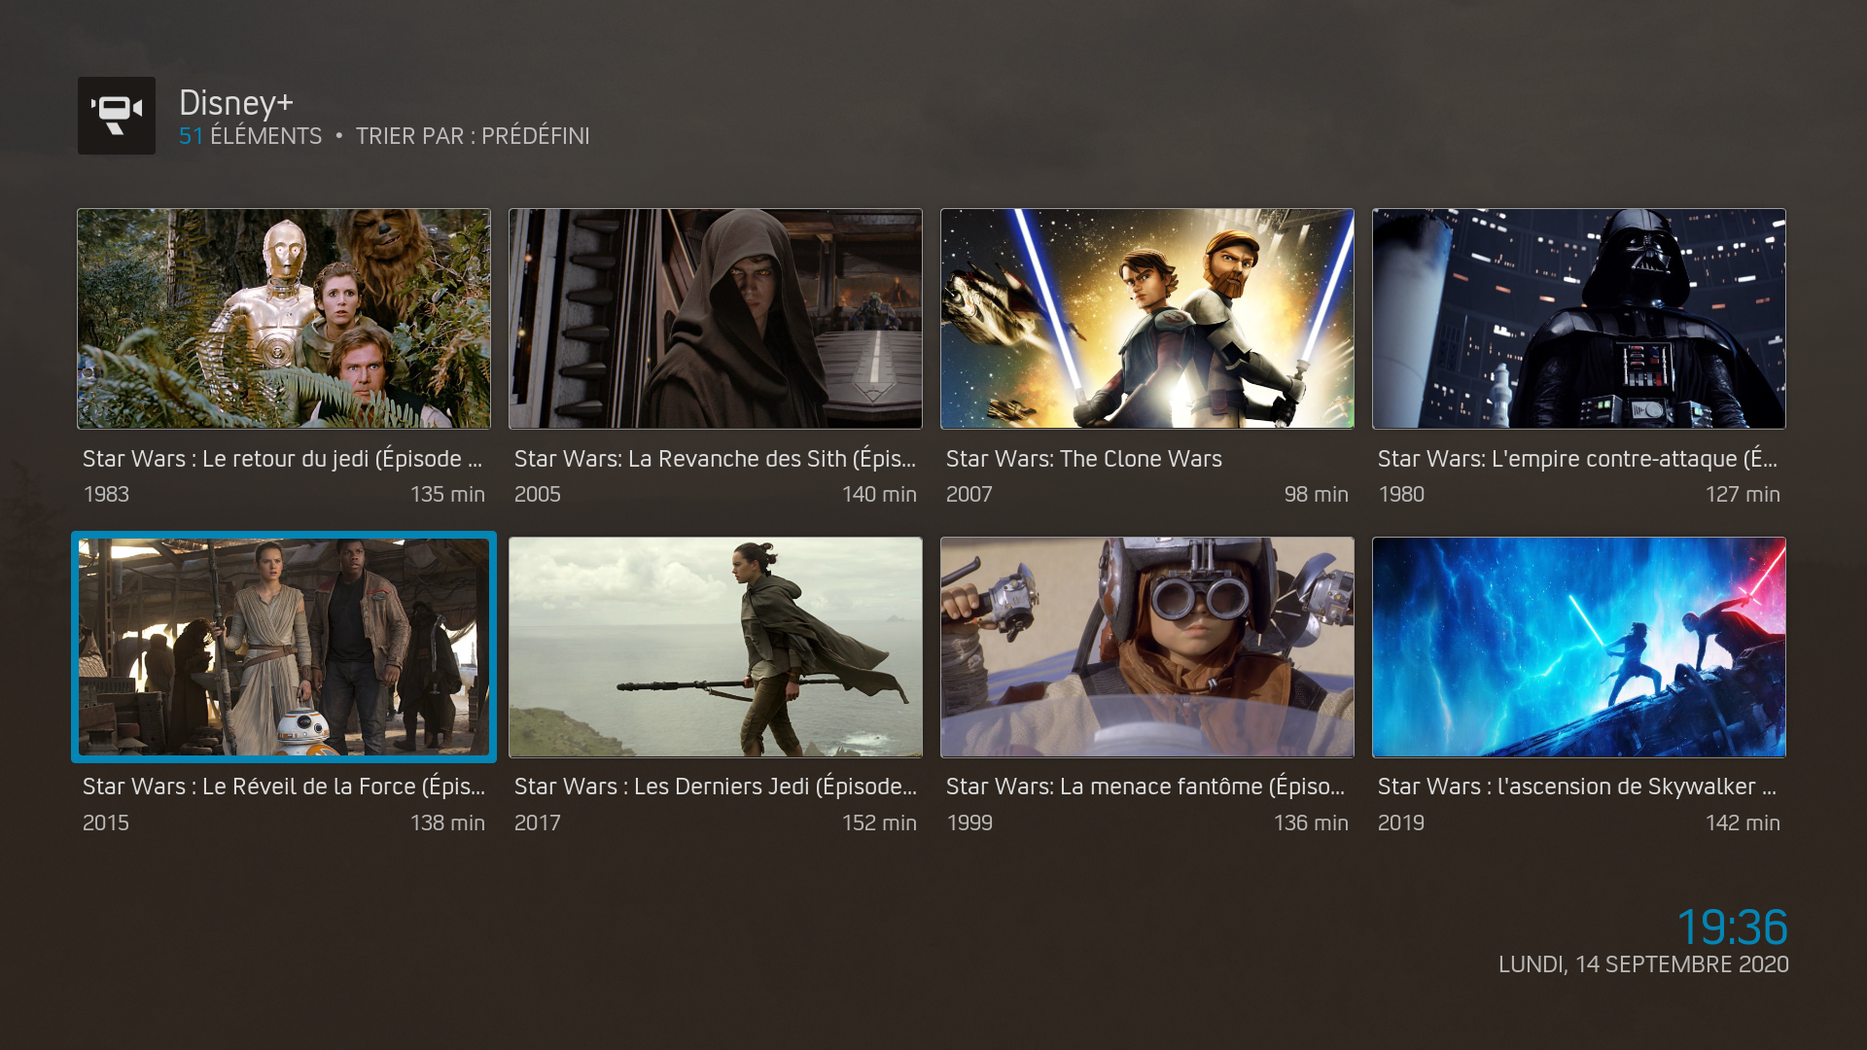Viewport: 1867px width, 1050px height.
Task: Select the Revanche des Sith poster
Action: (716, 319)
